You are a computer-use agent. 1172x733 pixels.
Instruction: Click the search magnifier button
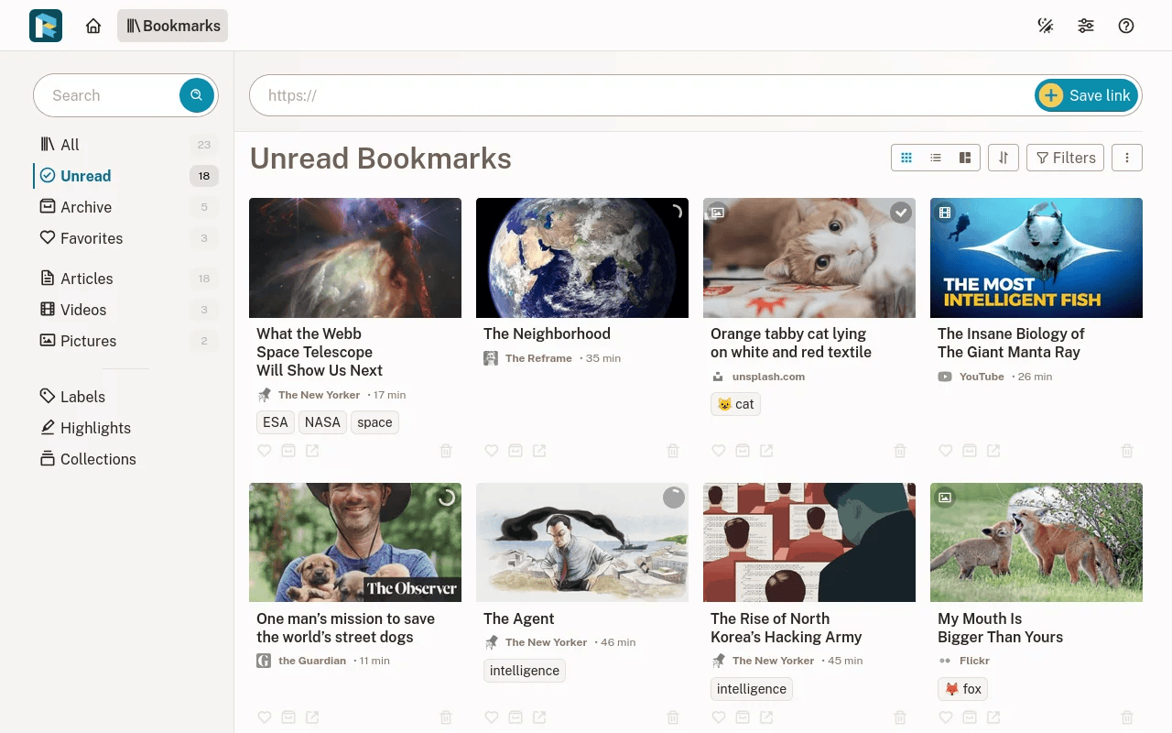[196, 95]
